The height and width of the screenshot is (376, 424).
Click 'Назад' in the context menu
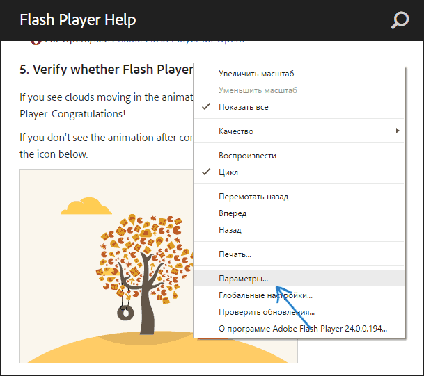[x=230, y=229]
